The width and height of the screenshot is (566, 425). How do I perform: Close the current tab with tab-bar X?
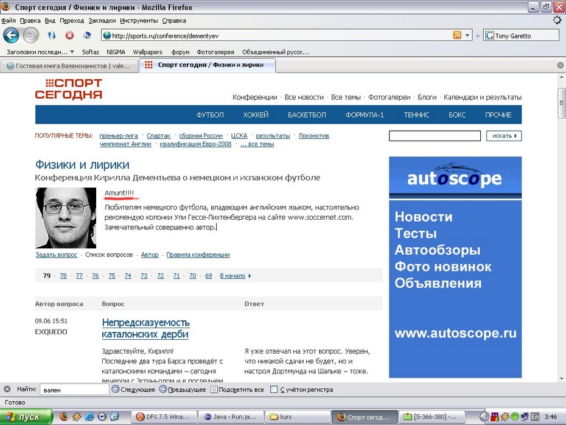pyautogui.click(x=561, y=65)
